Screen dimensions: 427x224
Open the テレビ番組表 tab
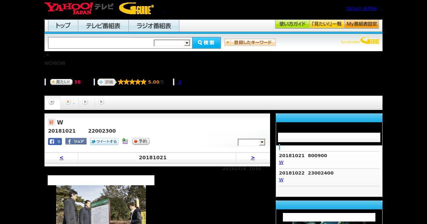103,26
